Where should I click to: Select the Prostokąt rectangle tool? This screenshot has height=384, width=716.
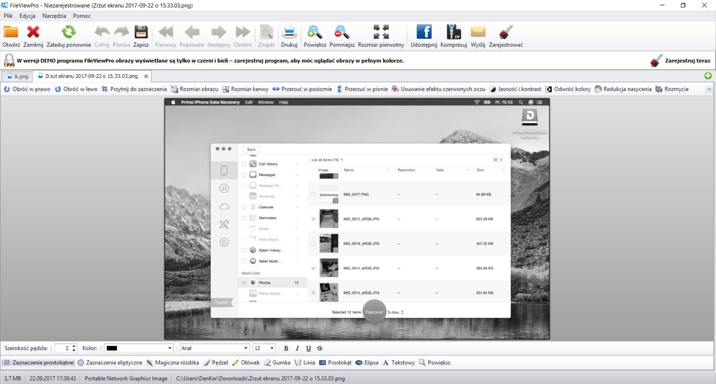tap(335, 363)
